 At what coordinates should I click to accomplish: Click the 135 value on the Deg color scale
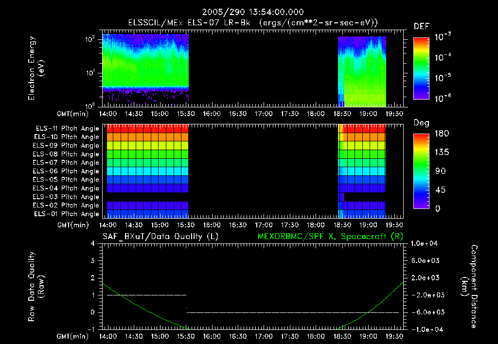[442, 152]
